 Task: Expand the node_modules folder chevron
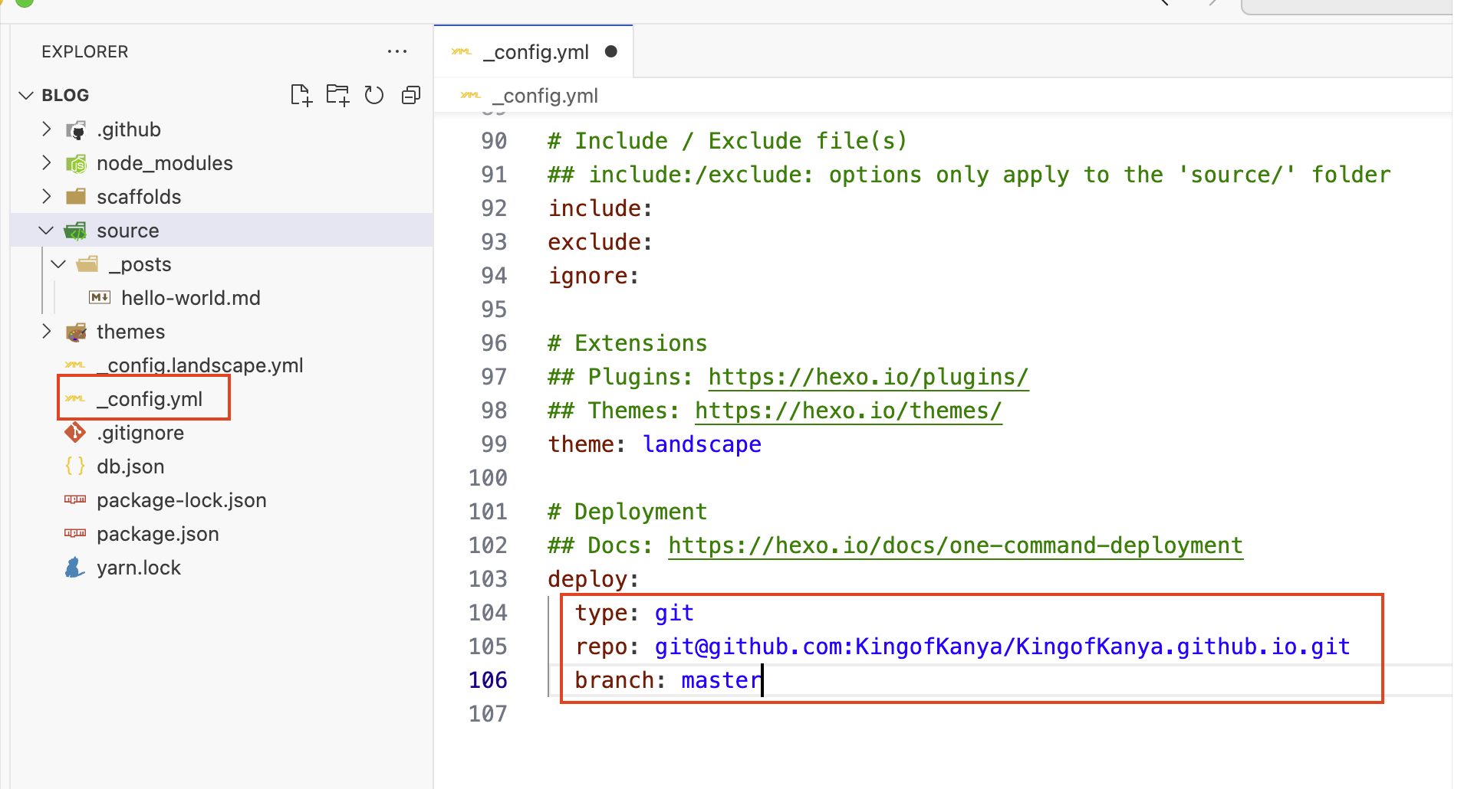(47, 163)
